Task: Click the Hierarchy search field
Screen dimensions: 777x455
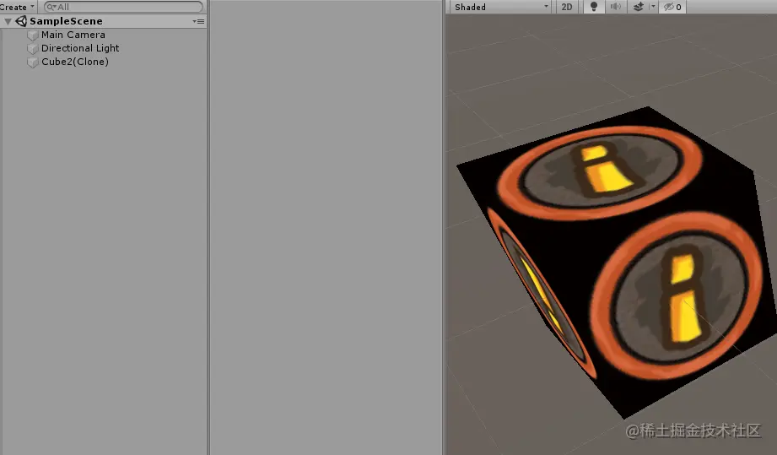Action: pyautogui.click(x=123, y=7)
